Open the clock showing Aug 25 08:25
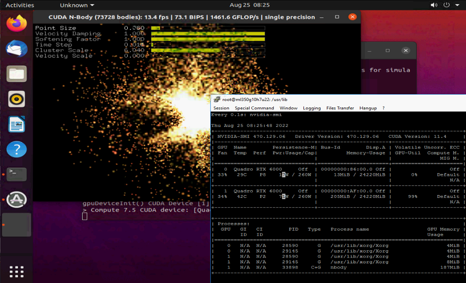The width and height of the screenshot is (466, 283). point(249,5)
